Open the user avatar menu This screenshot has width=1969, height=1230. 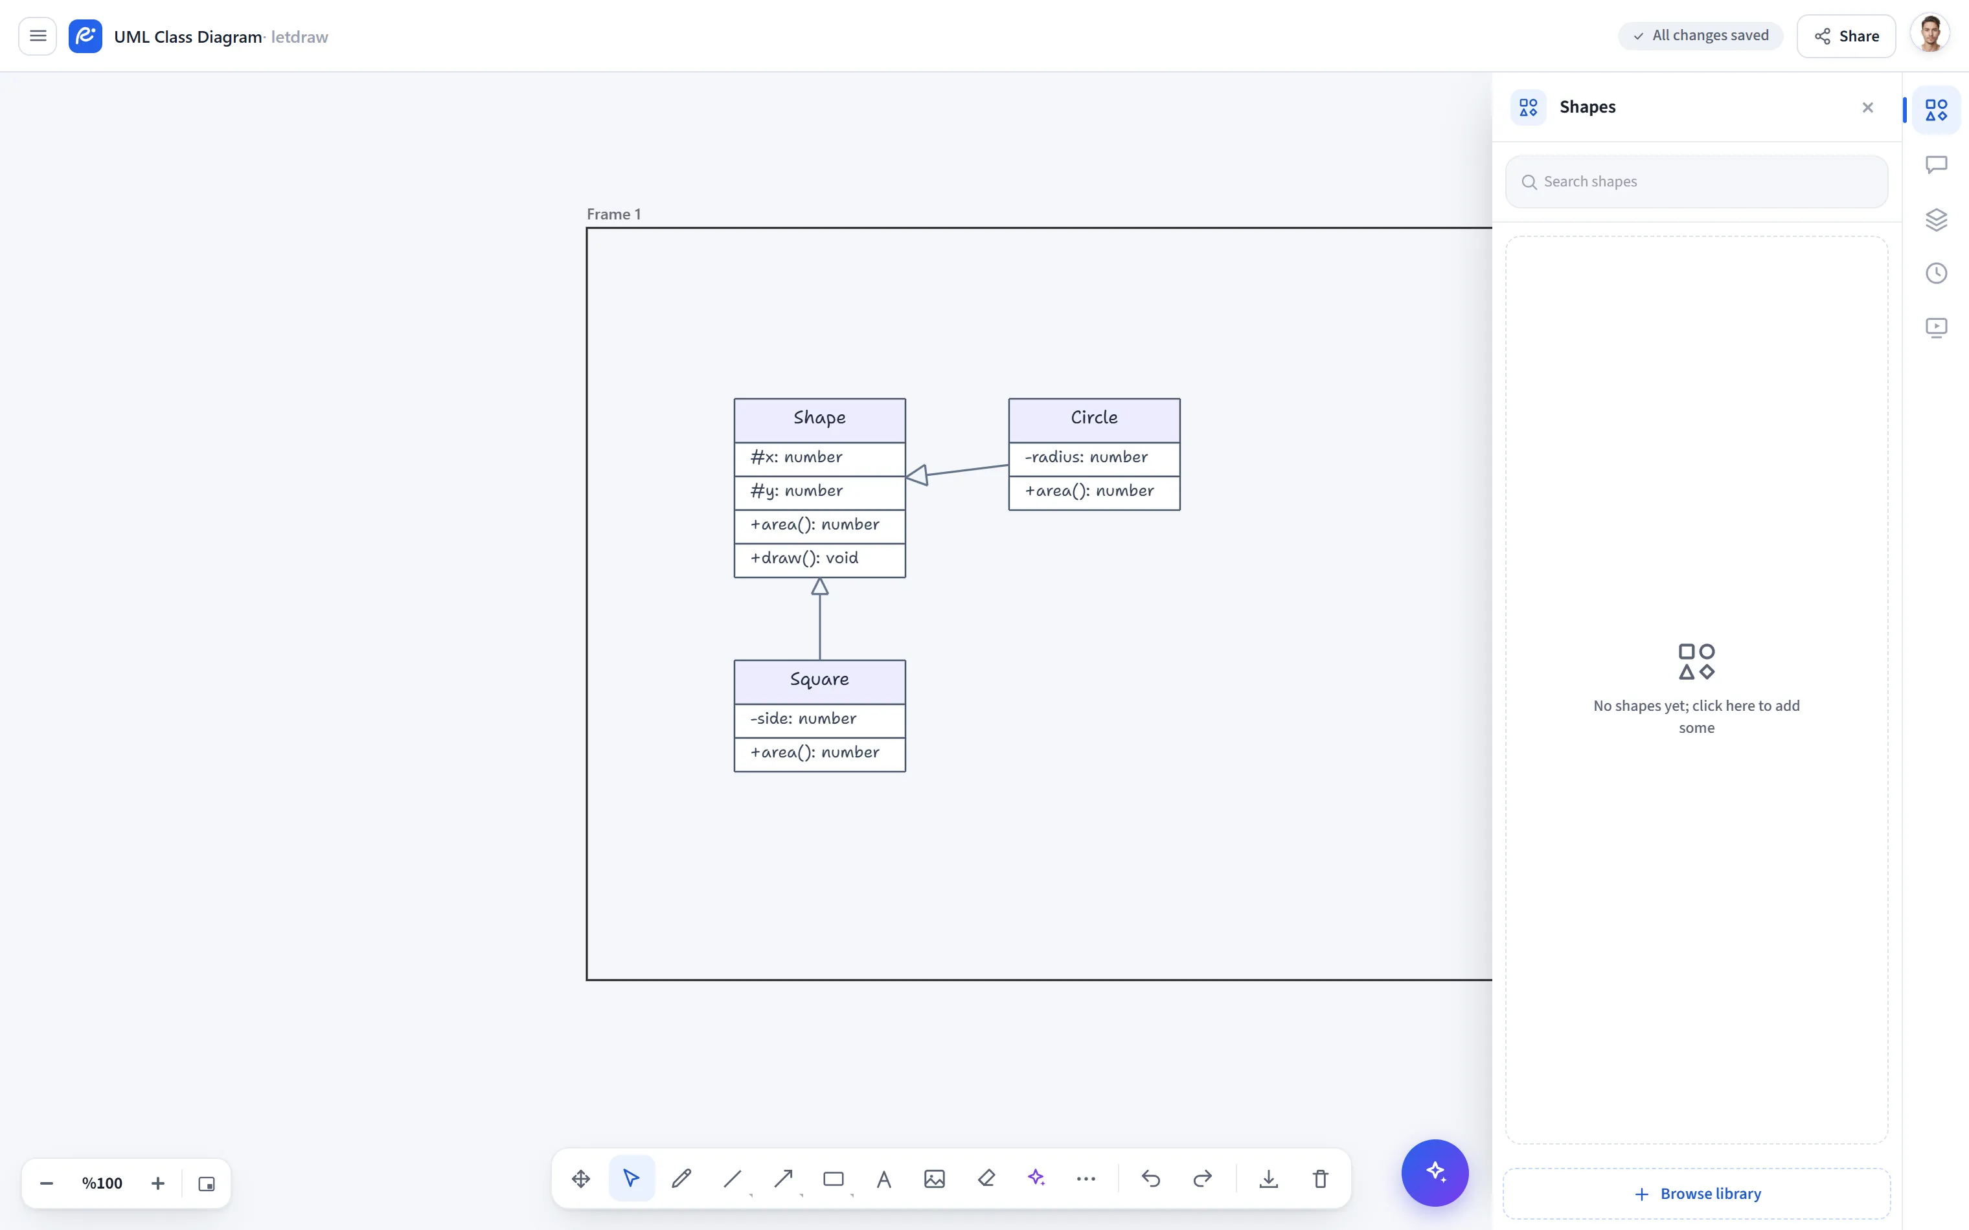tap(1930, 36)
